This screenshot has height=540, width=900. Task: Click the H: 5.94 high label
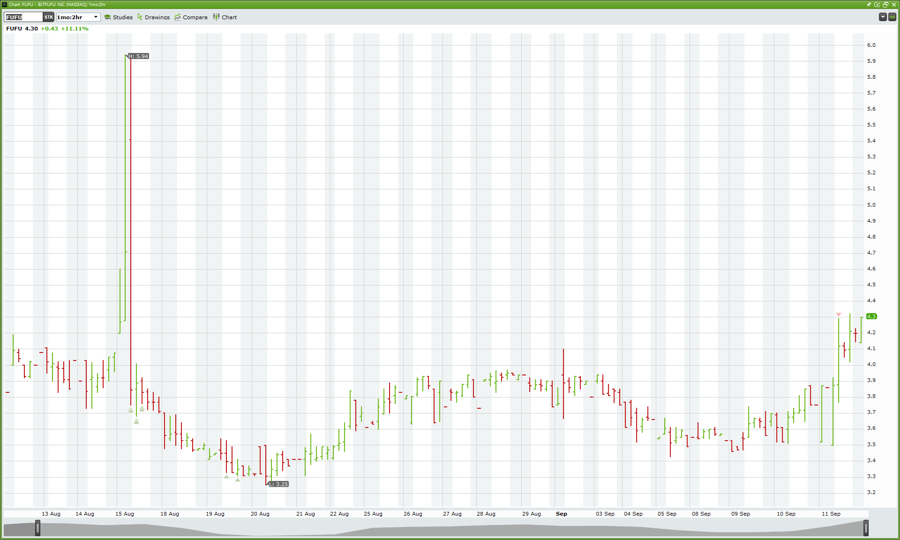(139, 56)
